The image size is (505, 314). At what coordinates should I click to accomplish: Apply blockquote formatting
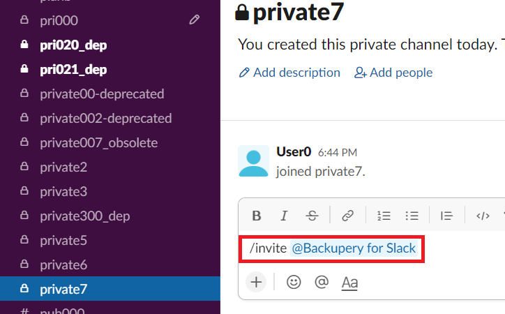tap(446, 216)
